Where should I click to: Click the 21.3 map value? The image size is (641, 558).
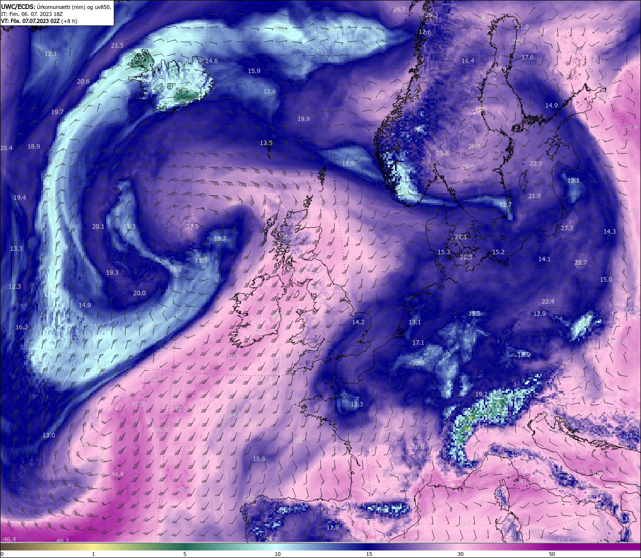[x=466, y=257]
